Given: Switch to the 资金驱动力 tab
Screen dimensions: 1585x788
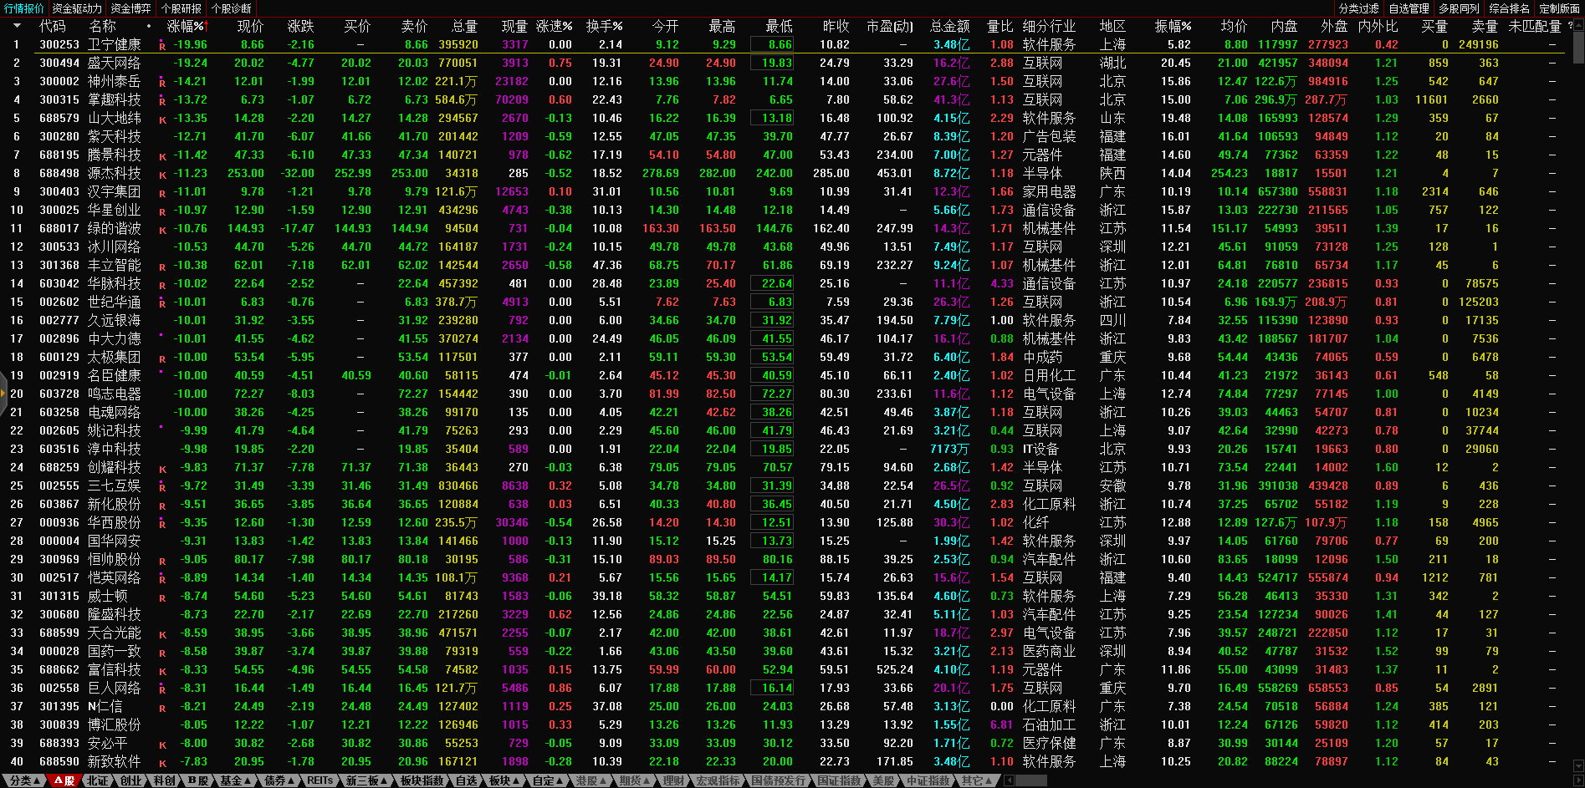Looking at the screenshot, I should click(x=77, y=8).
